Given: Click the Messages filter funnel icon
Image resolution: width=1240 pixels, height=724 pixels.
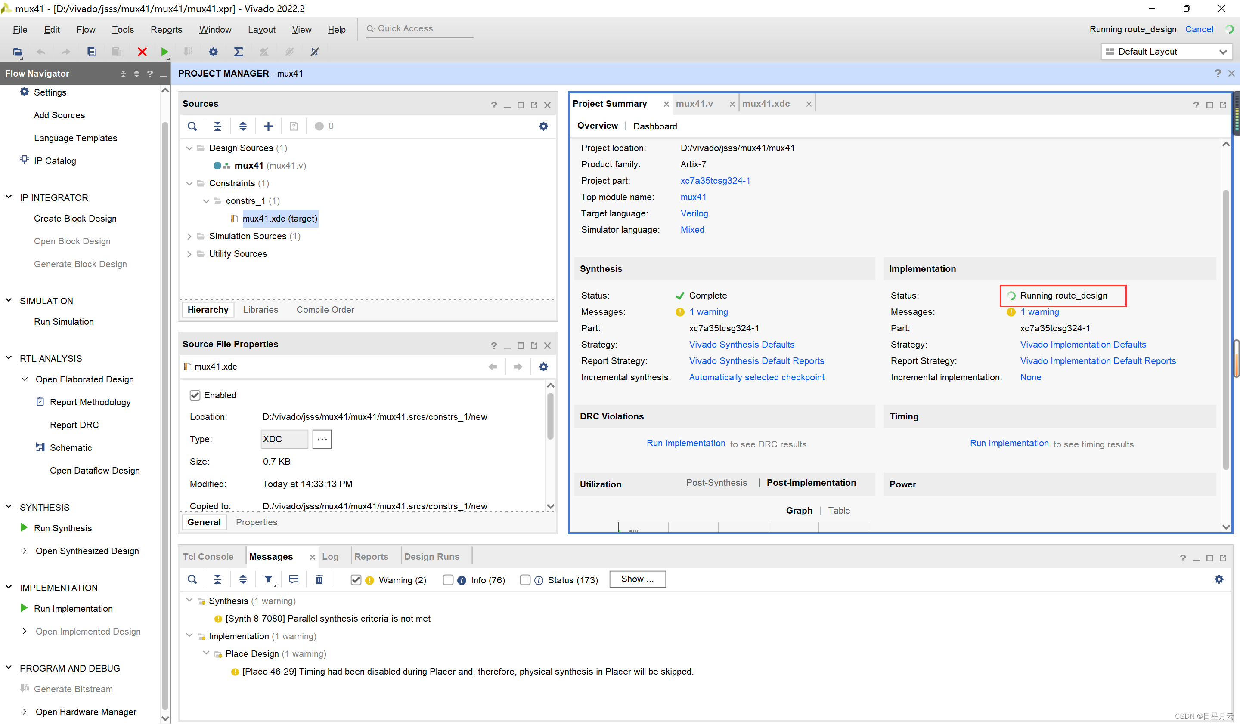Looking at the screenshot, I should tap(268, 579).
